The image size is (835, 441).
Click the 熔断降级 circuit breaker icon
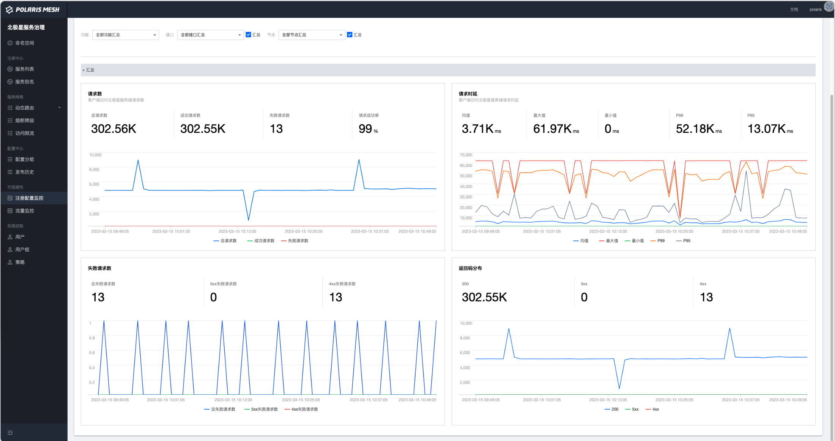point(10,121)
